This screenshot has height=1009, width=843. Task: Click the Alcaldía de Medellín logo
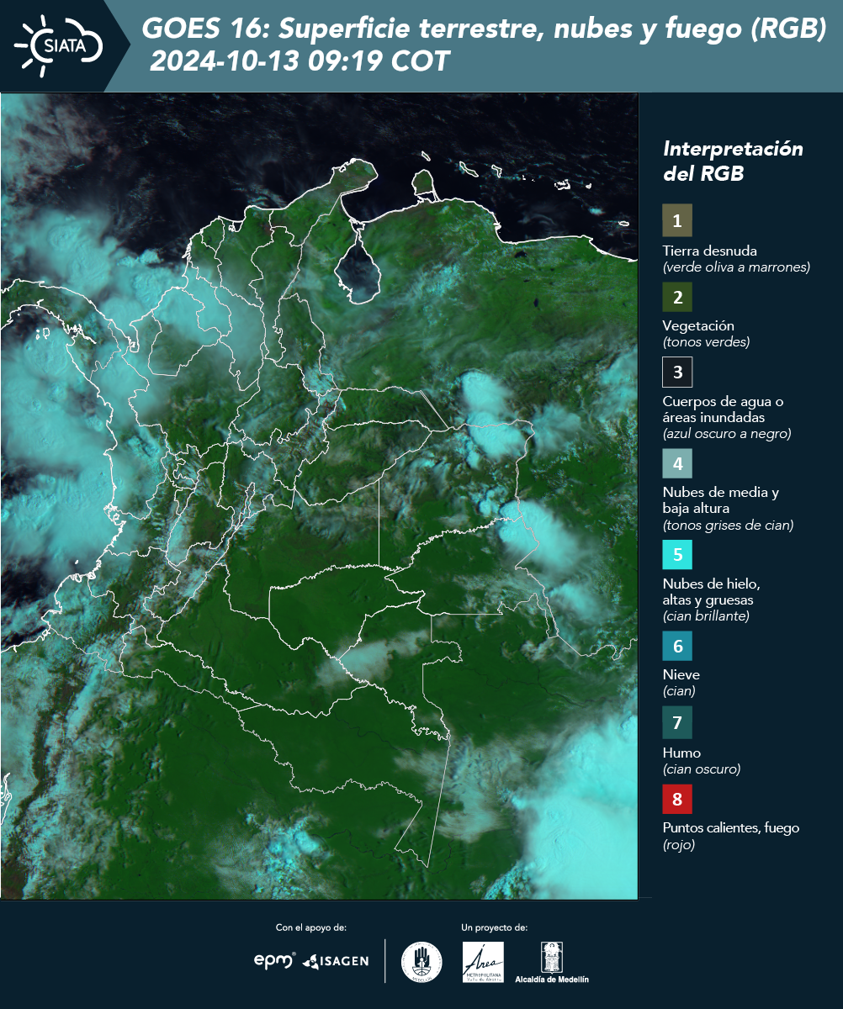pos(551,962)
